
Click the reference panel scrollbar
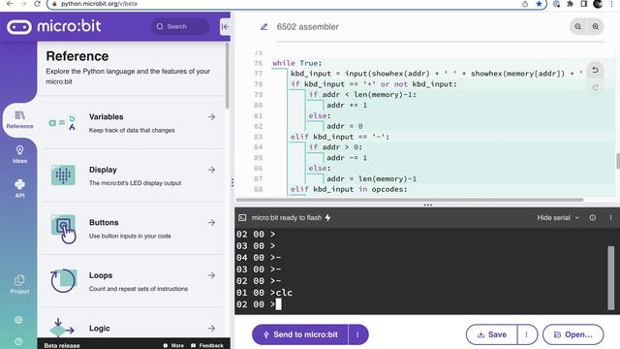point(227,76)
